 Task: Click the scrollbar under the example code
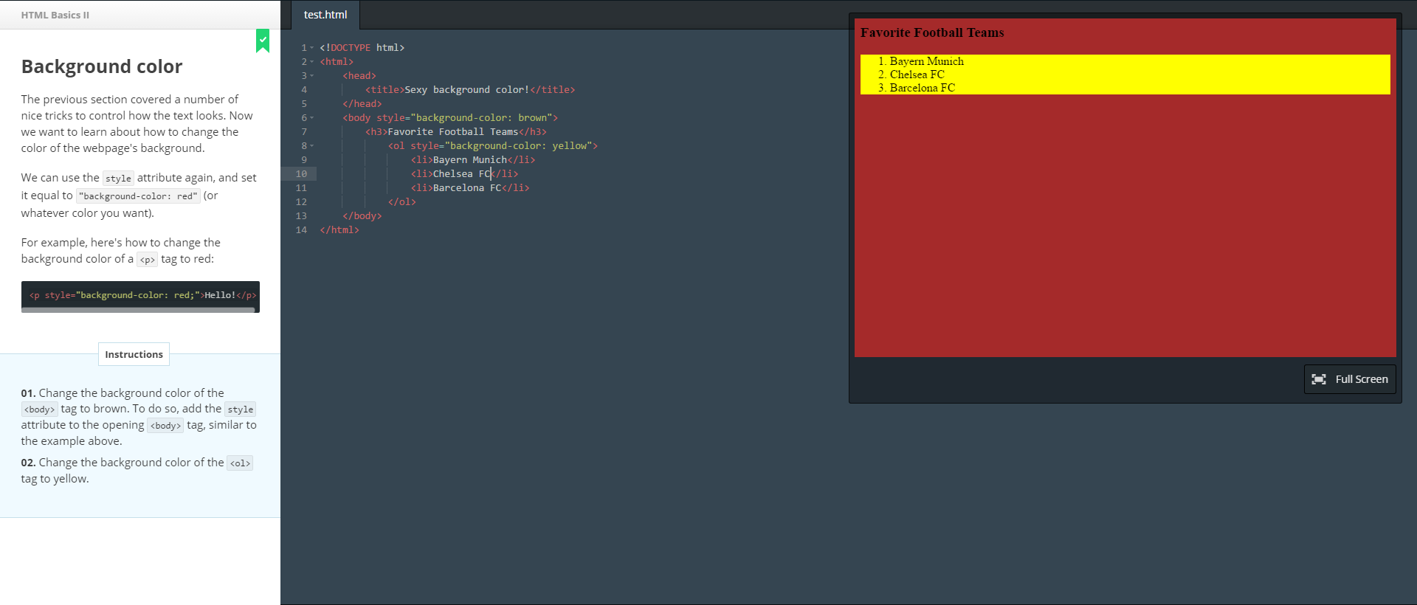(138, 310)
